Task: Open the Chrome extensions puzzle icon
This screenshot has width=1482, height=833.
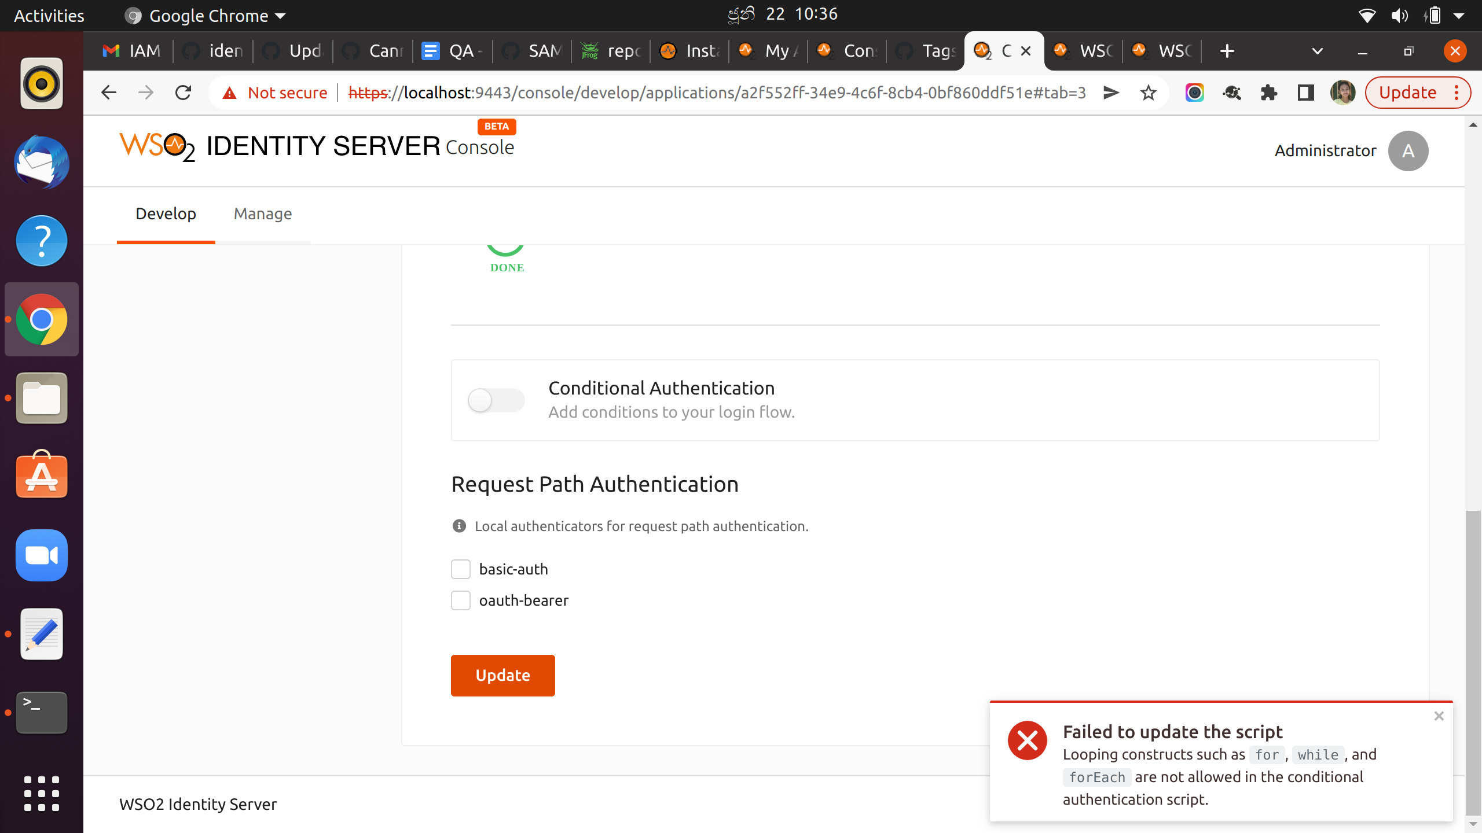Action: [1268, 93]
